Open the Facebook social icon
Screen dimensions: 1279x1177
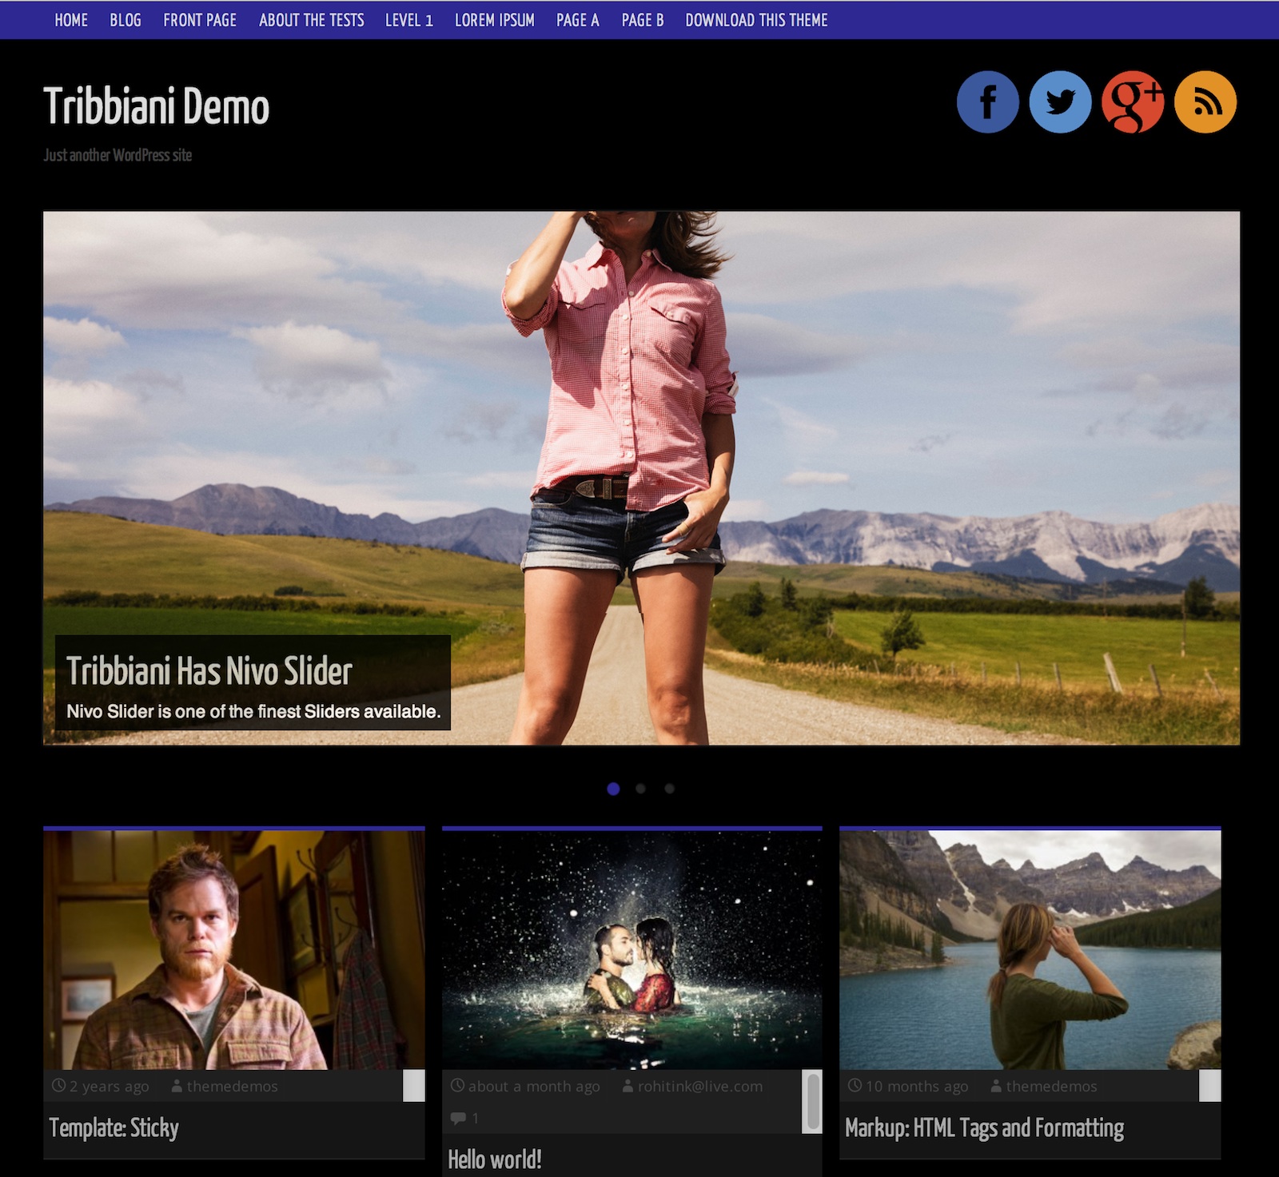click(x=987, y=102)
